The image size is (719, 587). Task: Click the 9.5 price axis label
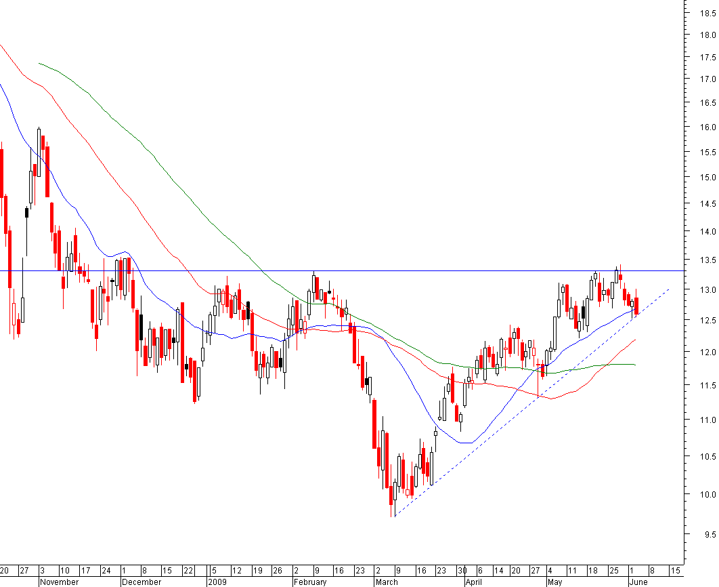click(x=710, y=535)
